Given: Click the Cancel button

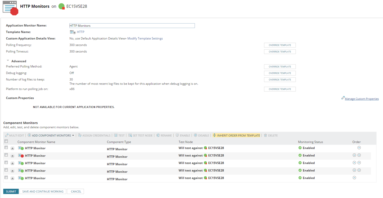Looking at the screenshot, I should click(76, 191).
